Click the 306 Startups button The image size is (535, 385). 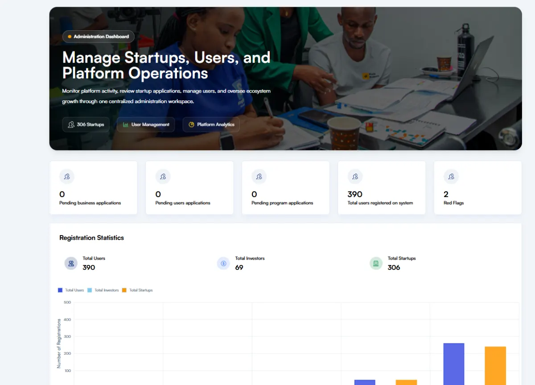click(x=86, y=124)
